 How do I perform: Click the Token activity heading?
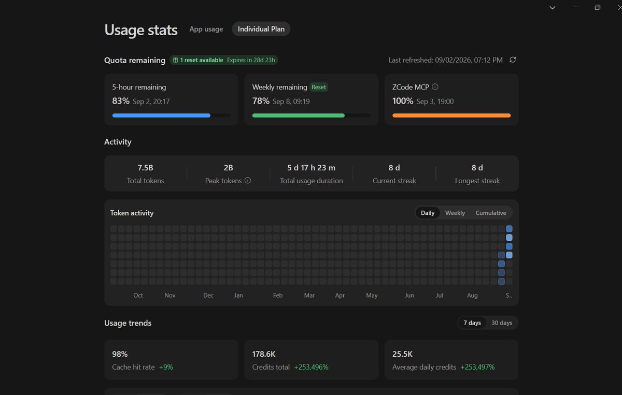pos(132,213)
